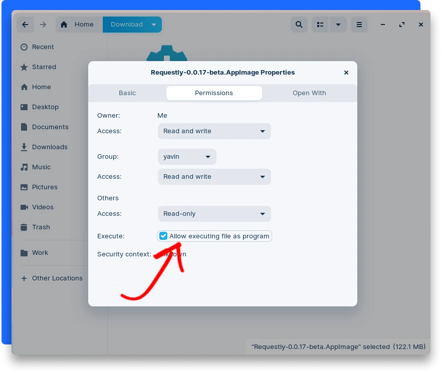Click the Videos camera icon
Screen dimensions: 442x373
24,207
